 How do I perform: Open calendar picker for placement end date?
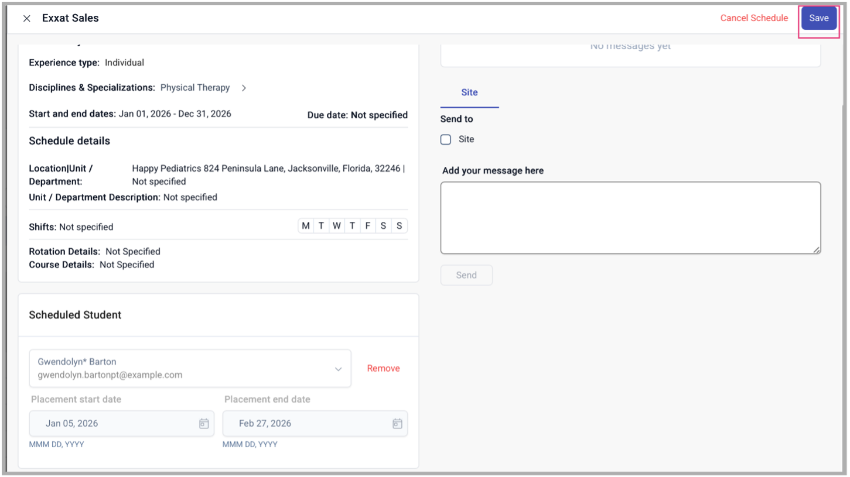click(x=397, y=424)
